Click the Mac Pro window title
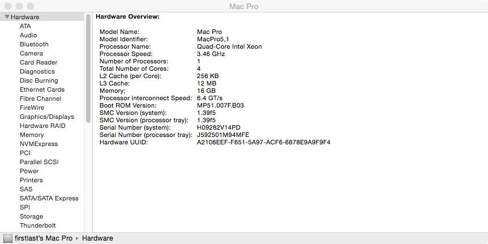The height and width of the screenshot is (244, 488). point(243,6)
